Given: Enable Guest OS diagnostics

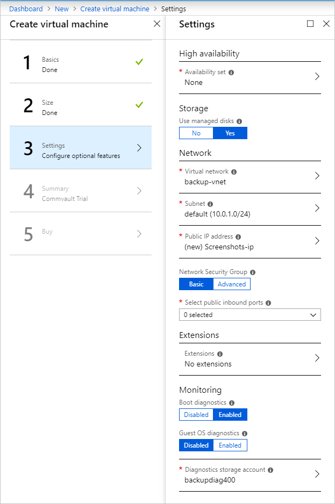Looking at the screenshot, I should [230, 445].
